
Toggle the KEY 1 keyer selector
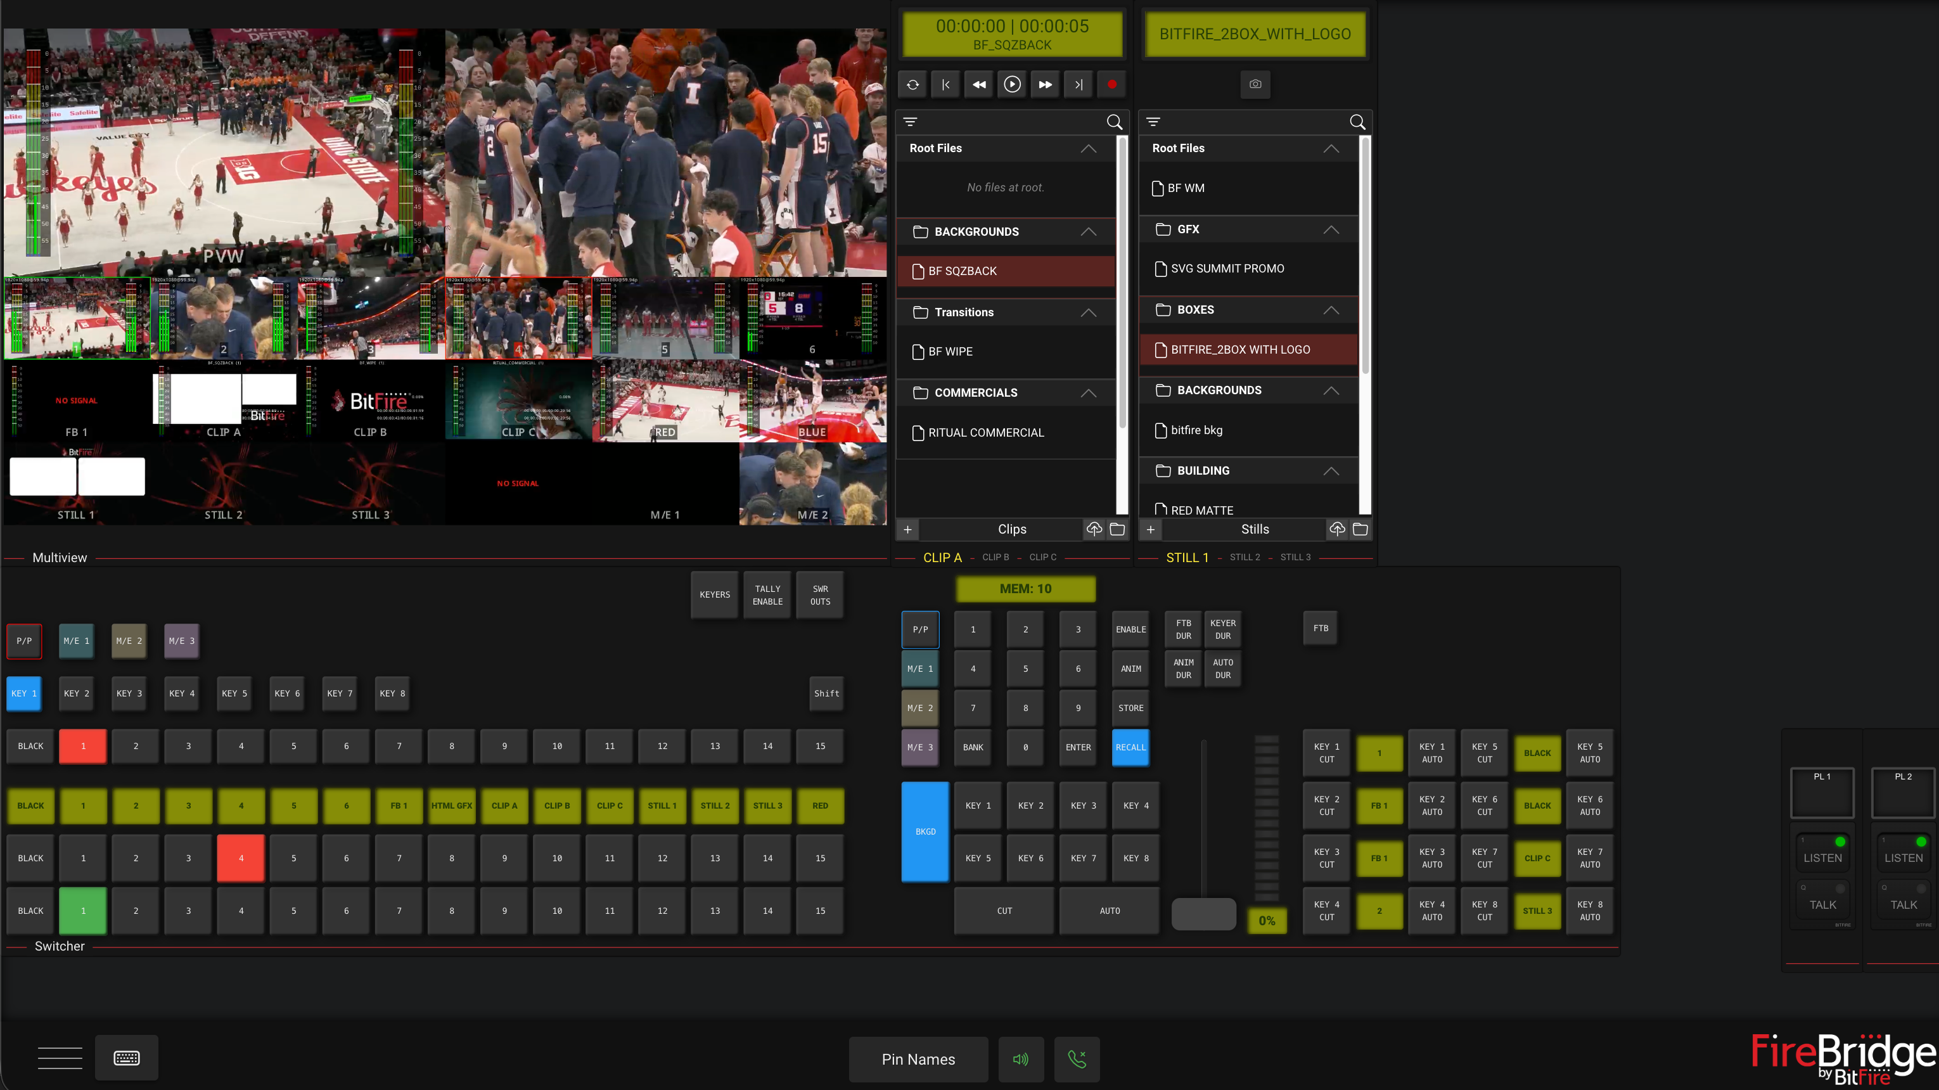pos(24,693)
